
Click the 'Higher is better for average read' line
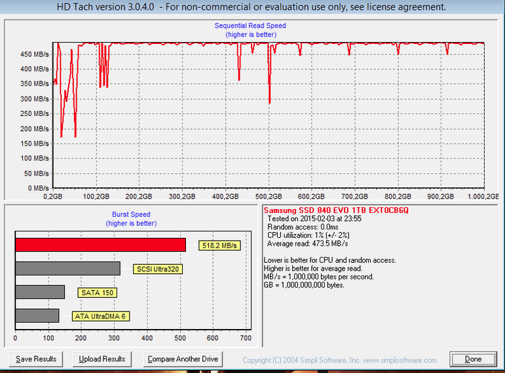313,269
